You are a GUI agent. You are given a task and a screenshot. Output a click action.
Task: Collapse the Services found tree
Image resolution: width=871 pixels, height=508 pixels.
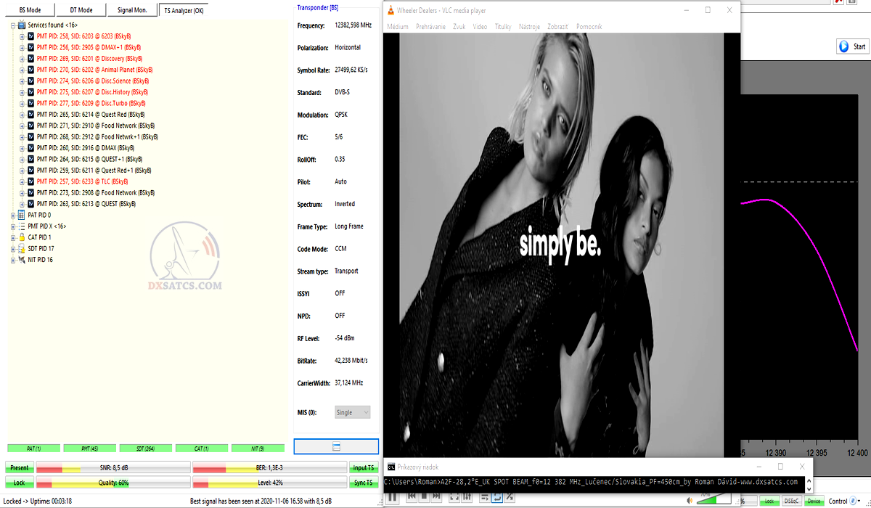tap(12, 25)
